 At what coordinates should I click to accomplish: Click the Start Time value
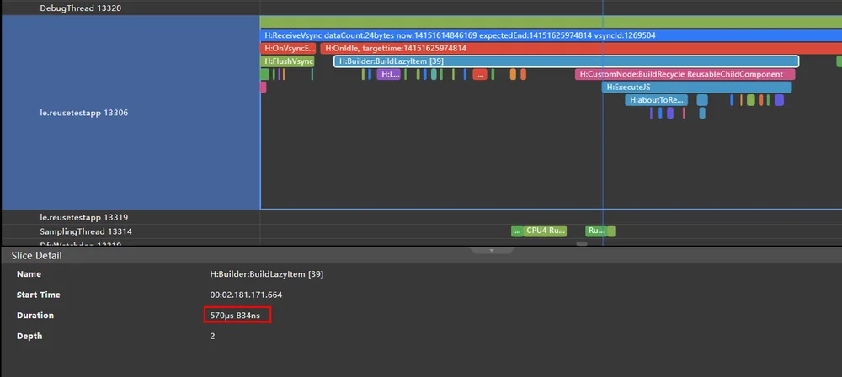[x=246, y=295]
